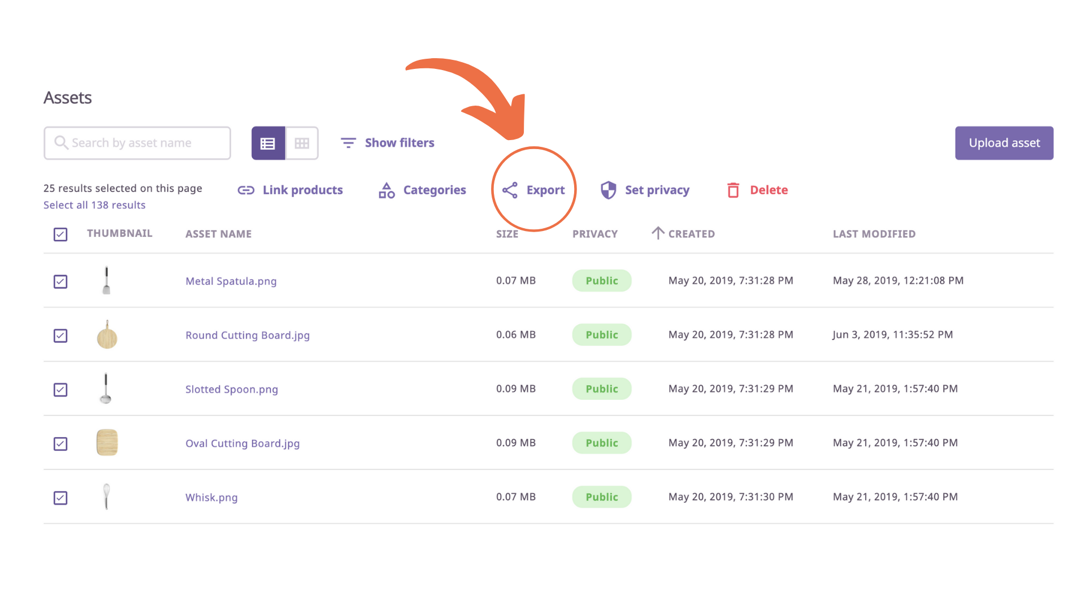Click the Show filters icon
This screenshot has height=610, width=1085.
point(348,143)
